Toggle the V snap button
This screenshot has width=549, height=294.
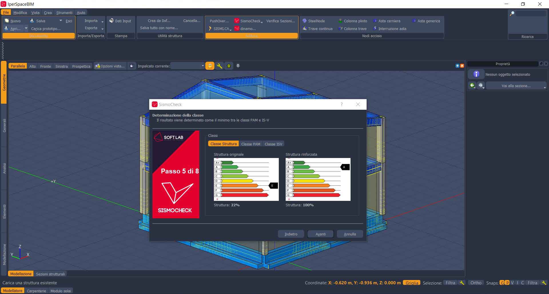coord(512,283)
